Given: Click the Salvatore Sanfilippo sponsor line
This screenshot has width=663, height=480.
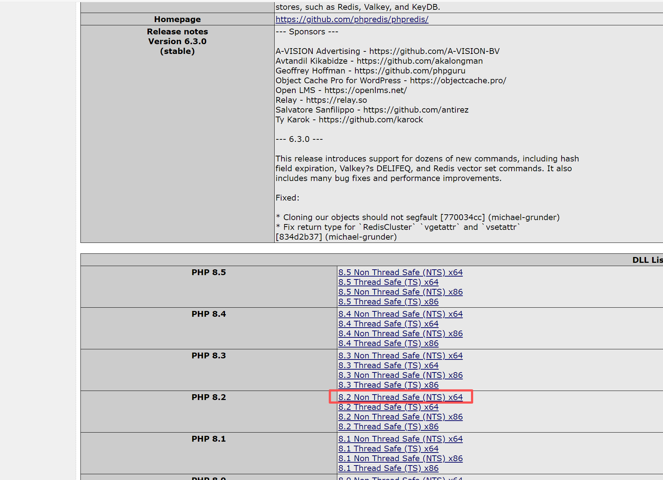Looking at the screenshot, I should [372, 110].
